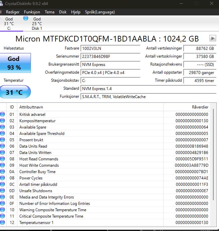Screen dimensions: 219x231
Task: Click the status icon for Available Spare
Action: [x=2, y=127]
